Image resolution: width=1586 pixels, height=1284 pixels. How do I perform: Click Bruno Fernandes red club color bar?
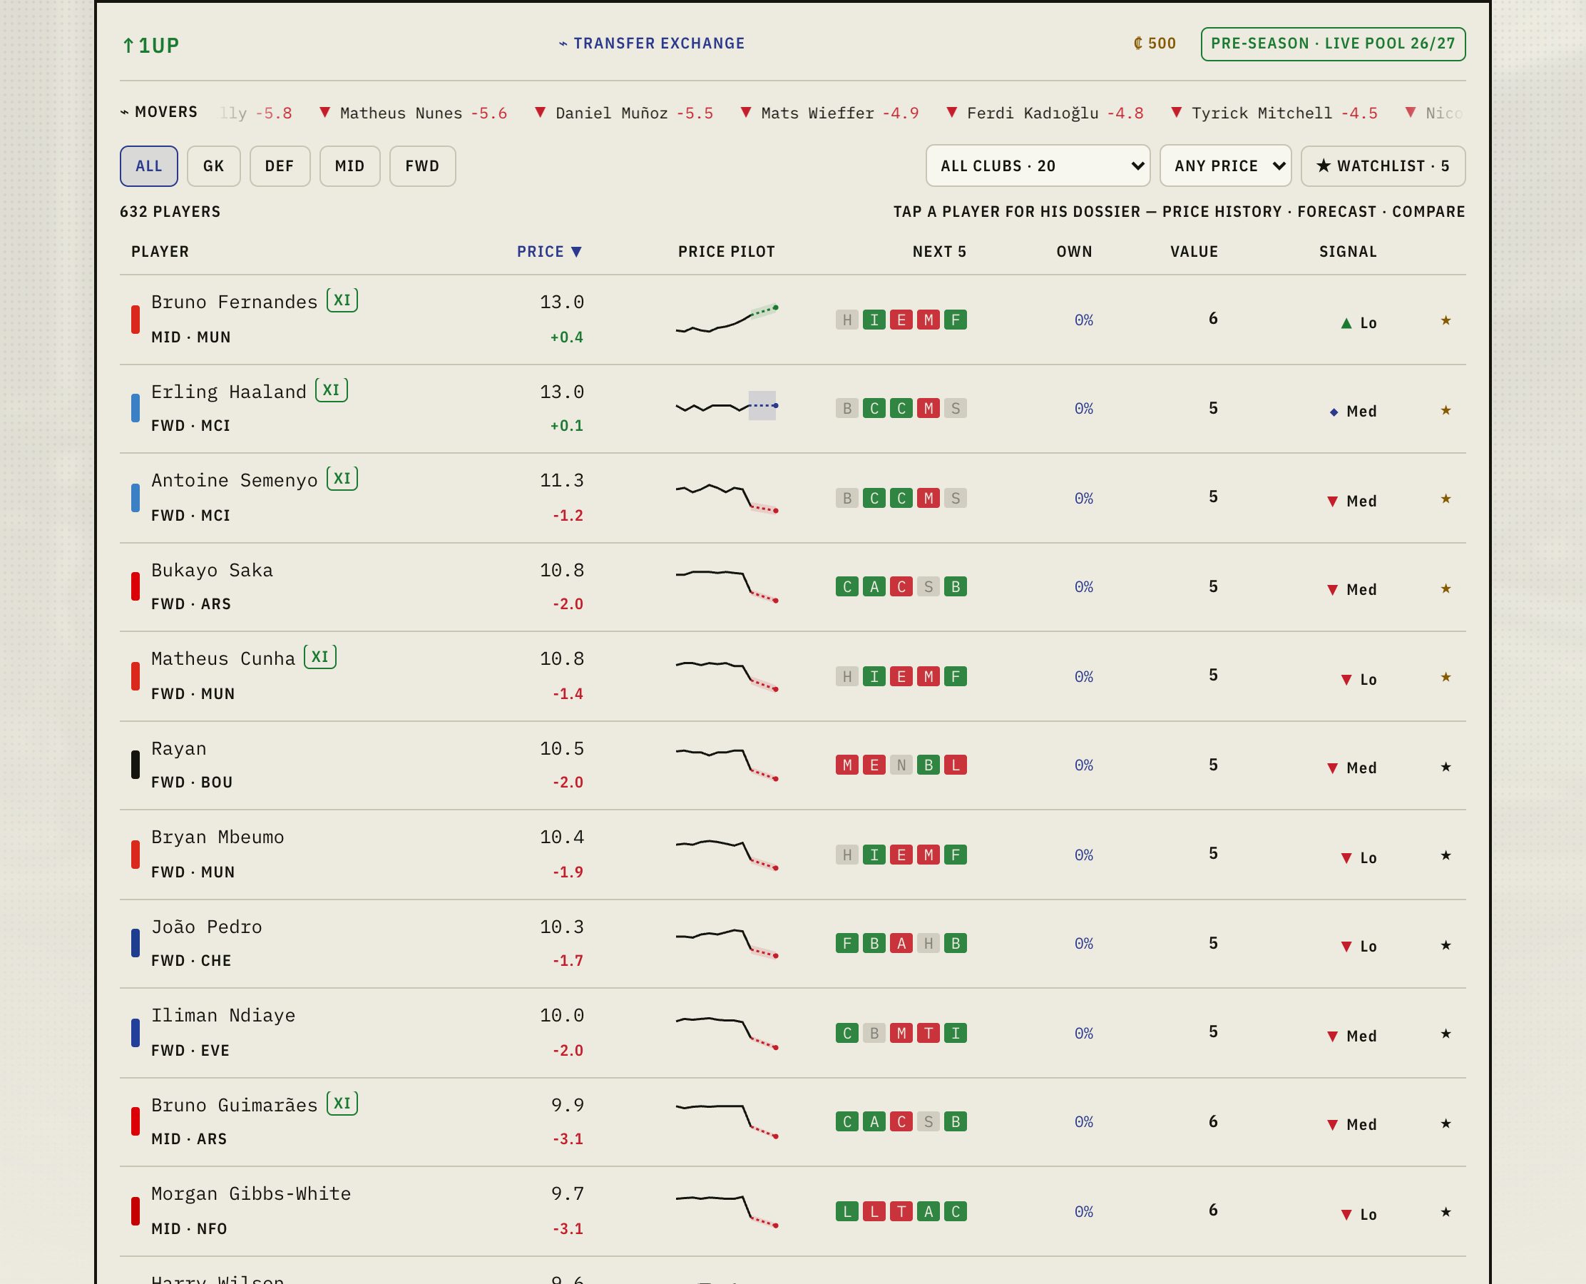(x=135, y=320)
